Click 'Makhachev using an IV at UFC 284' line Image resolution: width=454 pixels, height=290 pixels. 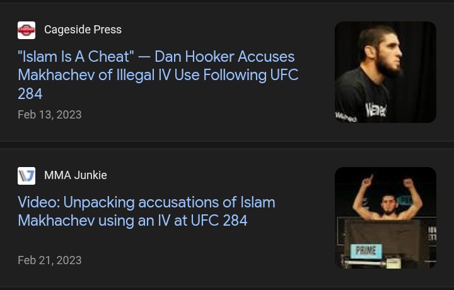(x=132, y=221)
